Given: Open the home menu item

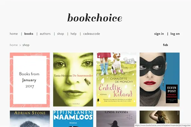Looking at the screenshot, I should coord(14,34).
